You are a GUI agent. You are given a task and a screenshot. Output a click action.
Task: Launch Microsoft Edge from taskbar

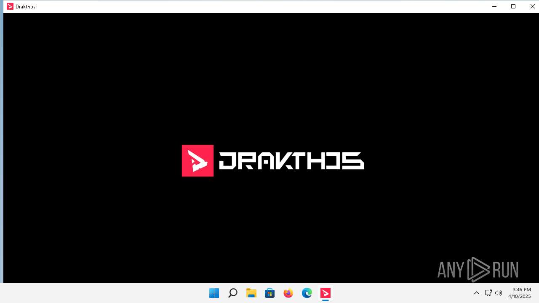pos(307,293)
